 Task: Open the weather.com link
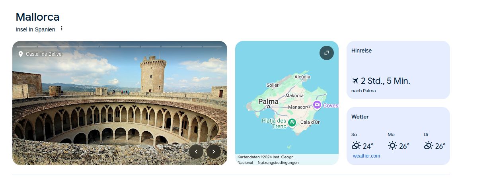pyautogui.click(x=366, y=156)
